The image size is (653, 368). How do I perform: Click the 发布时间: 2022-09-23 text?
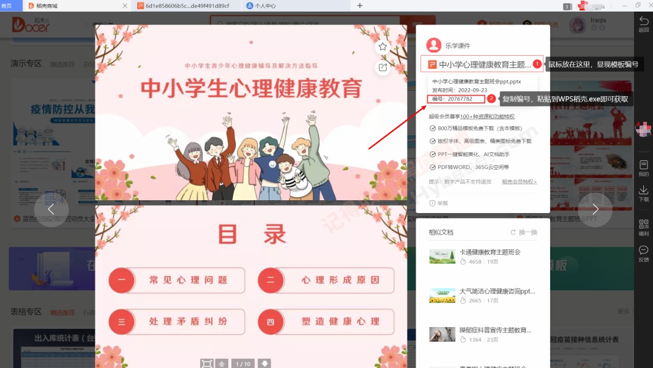460,90
